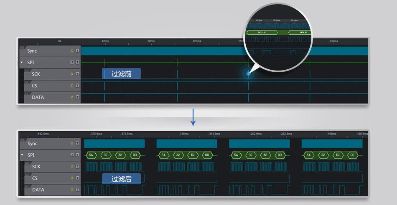Click the 过滤前 label button
The width and height of the screenshot is (397, 205).
[121, 74]
